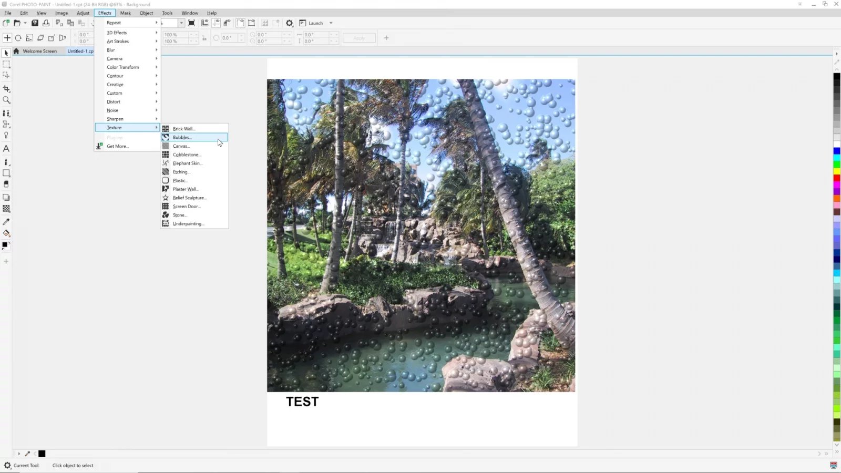
Task: Toggle the mask marquee visibility
Action: click(x=241, y=23)
